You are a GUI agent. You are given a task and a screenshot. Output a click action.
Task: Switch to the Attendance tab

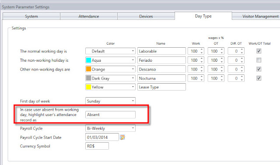89,16
